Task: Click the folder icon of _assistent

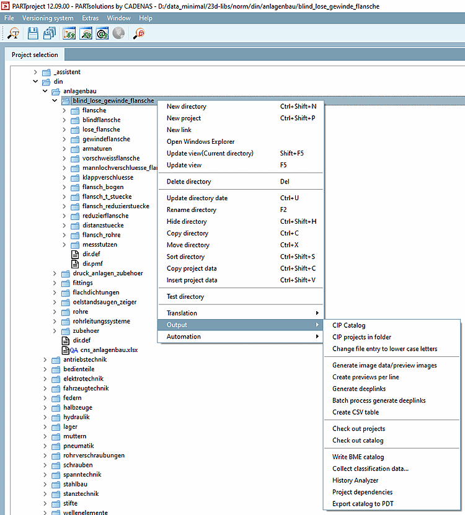Action: [x=46, y=72]
